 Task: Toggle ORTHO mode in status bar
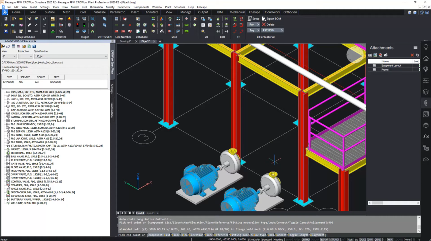pyautogui.click(x=305, y=240)
